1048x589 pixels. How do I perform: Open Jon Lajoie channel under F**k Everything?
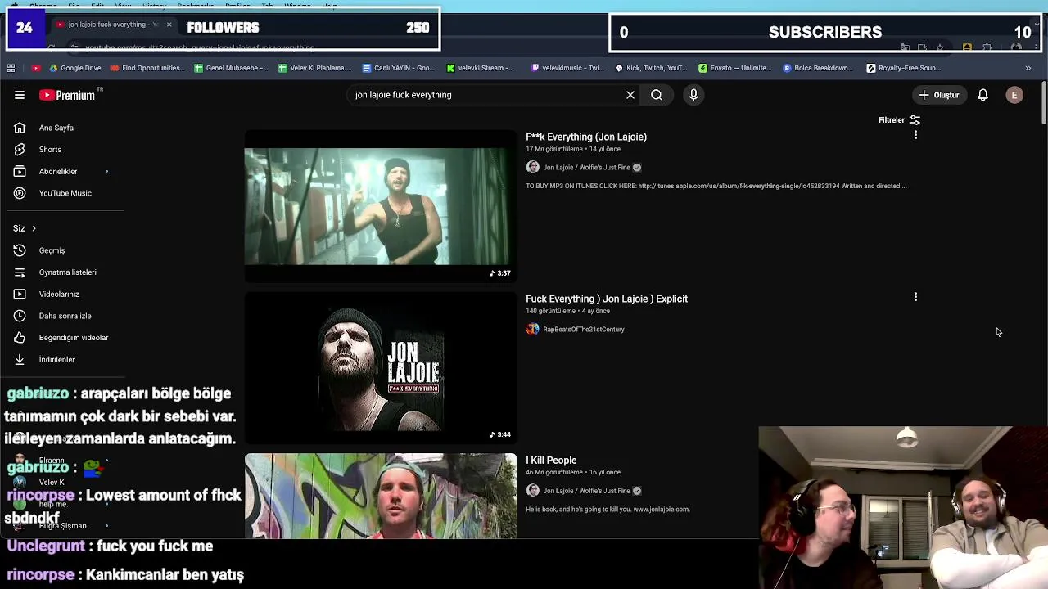pyautogui.click(x=586, y=168)
